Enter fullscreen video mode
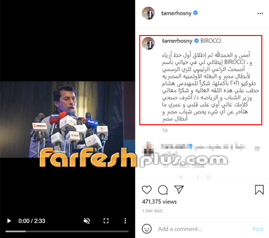 (106, 221)
